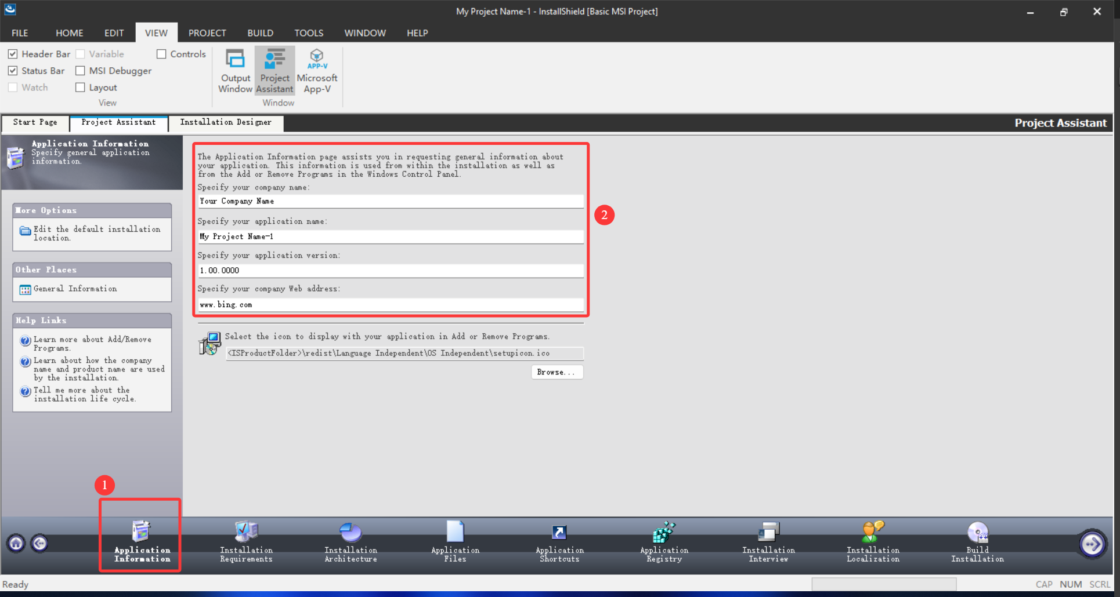
Task: Restore down the InstallShield window
Action: click(1063, 12)
